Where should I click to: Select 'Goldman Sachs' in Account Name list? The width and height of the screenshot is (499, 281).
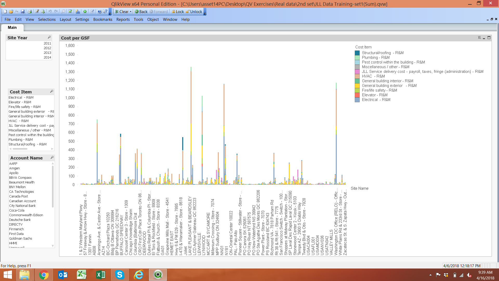[x=30, y=239]
